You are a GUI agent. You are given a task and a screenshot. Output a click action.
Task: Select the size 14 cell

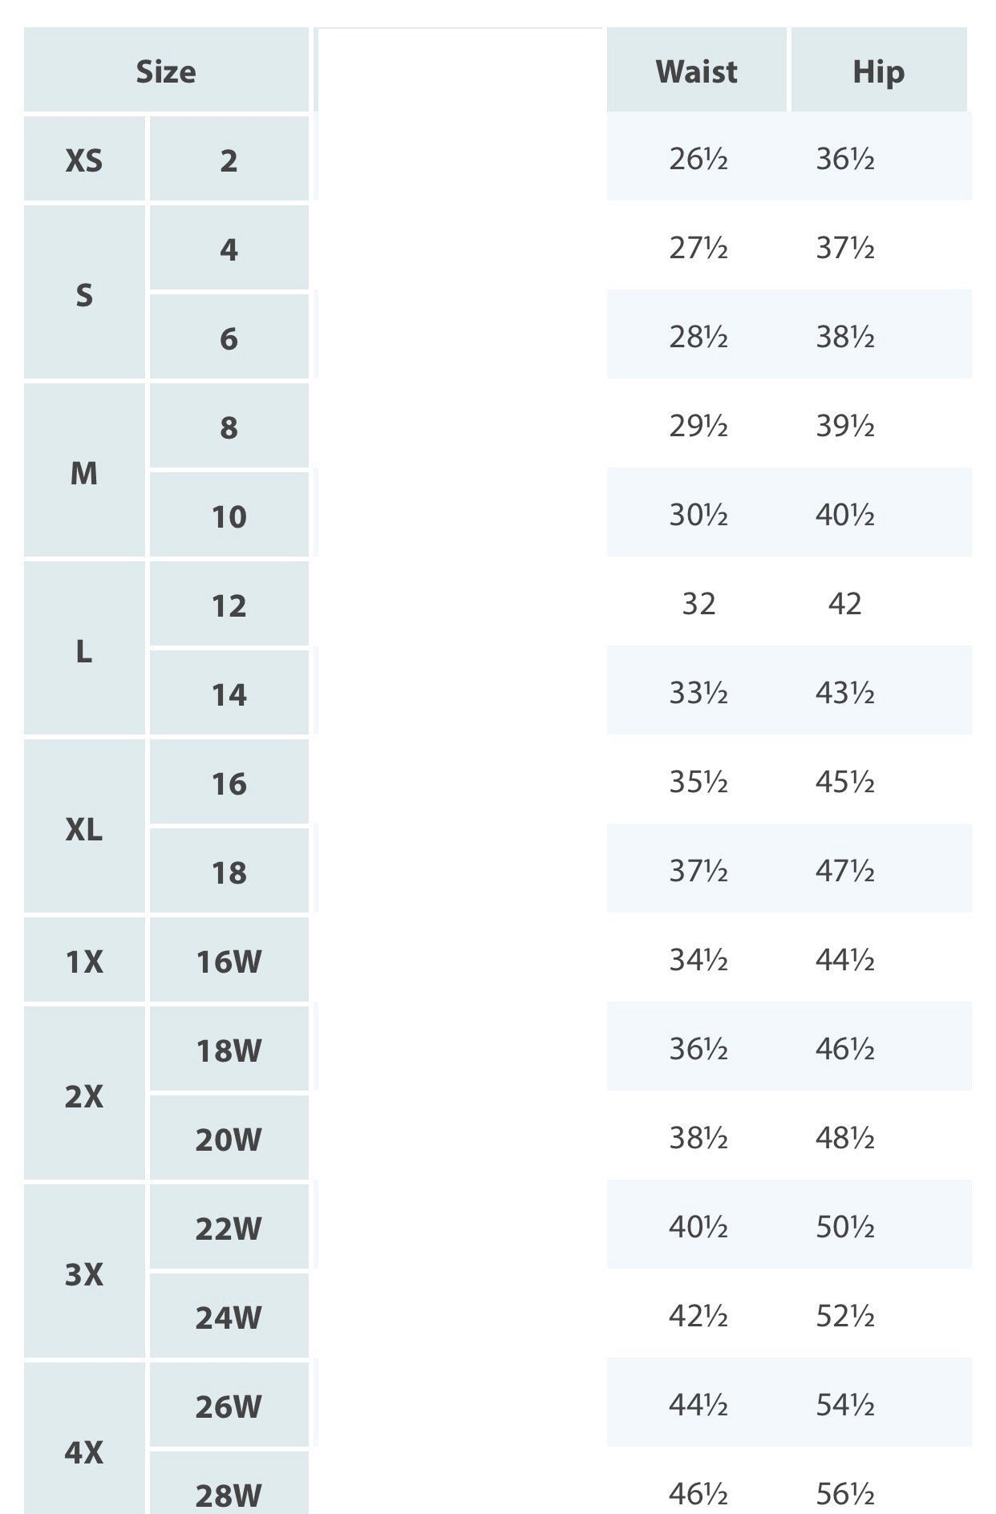(x=229, y=694)
